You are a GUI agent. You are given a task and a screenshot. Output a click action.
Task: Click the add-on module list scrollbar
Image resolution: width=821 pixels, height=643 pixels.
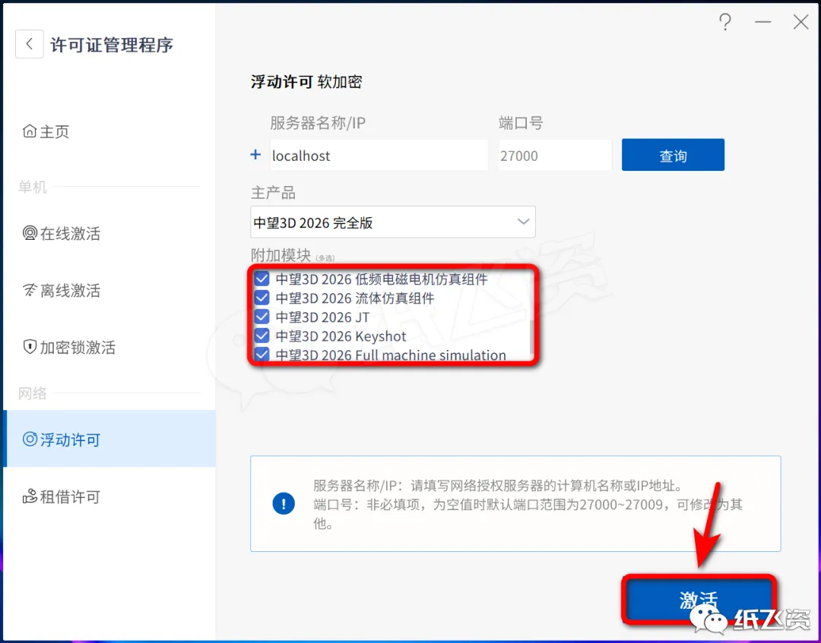click(532, 337)
